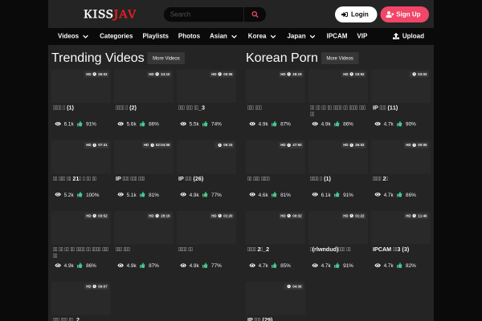This screenshot has width=482, height=321.
Task: Focus the Search input field
Action: [203, 14]
